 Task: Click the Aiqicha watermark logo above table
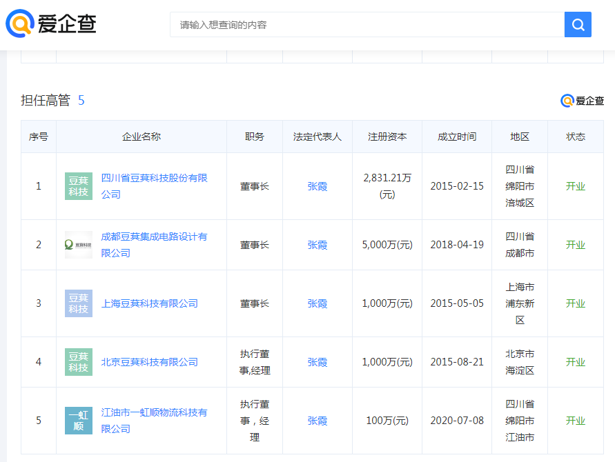[x=582, y=101]
